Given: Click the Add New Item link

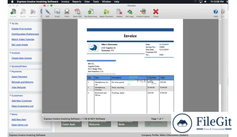Looking at the screenshot, I should (x=19, y=119).
